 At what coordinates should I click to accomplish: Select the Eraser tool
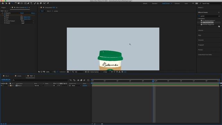[41, 3]
